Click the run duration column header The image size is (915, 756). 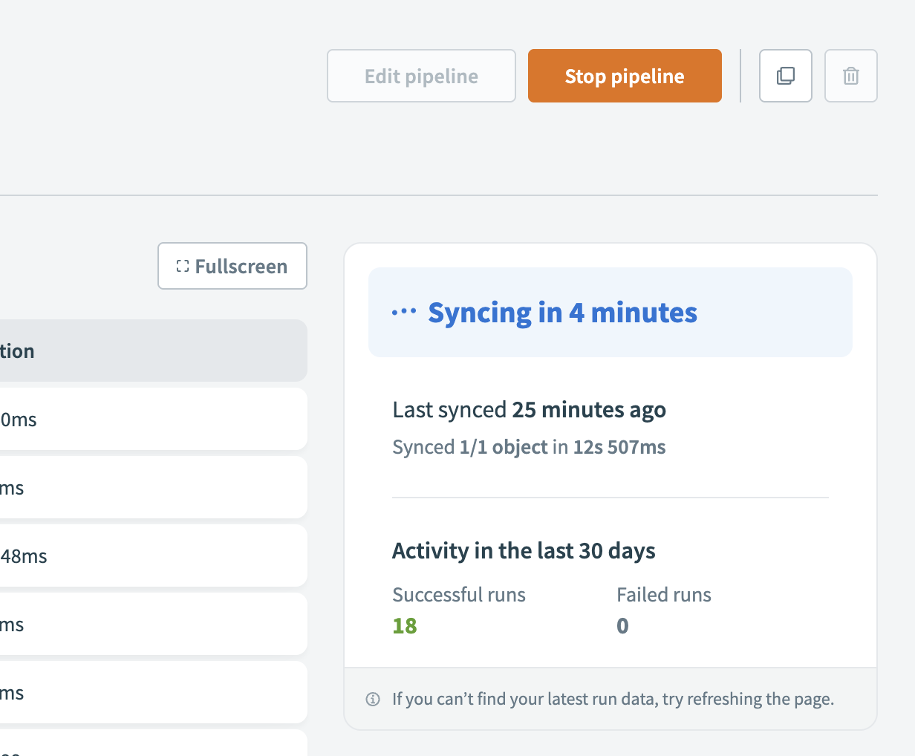(x=149, y=350)
